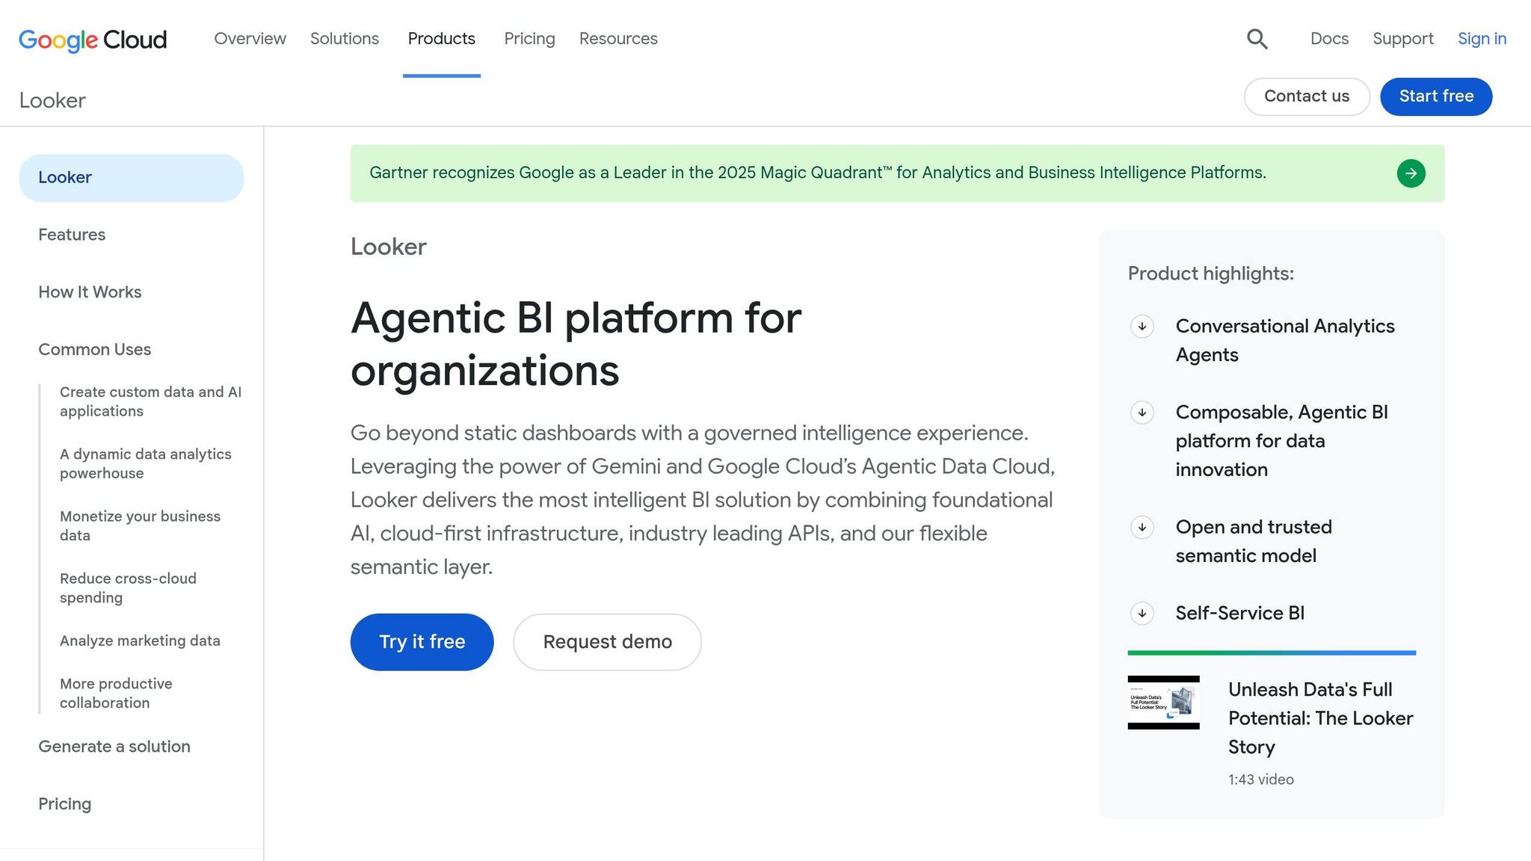Click the Looker product header title
The height and width of the screenshot is (861, 1531).
click(x=52, y=101)
